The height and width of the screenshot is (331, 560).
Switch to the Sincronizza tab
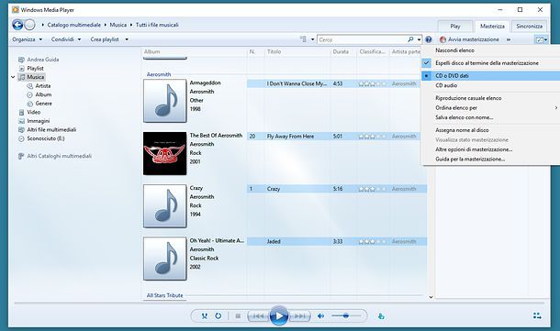(x=530, y=26)
